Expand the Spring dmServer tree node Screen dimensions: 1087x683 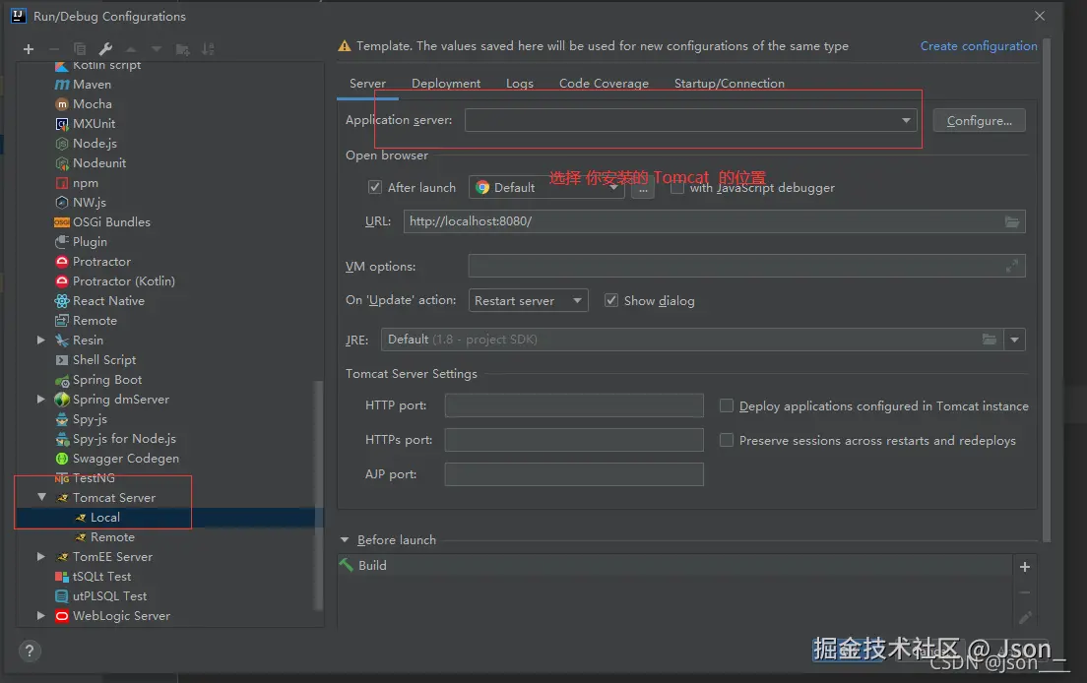point(41,399)
